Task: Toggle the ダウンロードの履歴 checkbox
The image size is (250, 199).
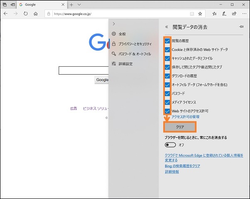Action: 167,76
